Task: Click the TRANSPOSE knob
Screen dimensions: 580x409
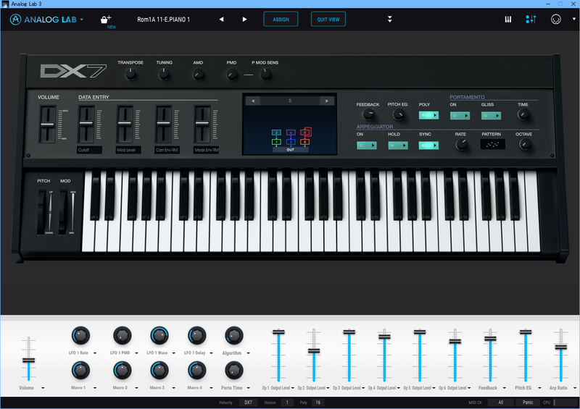Action: click(130, 75)
